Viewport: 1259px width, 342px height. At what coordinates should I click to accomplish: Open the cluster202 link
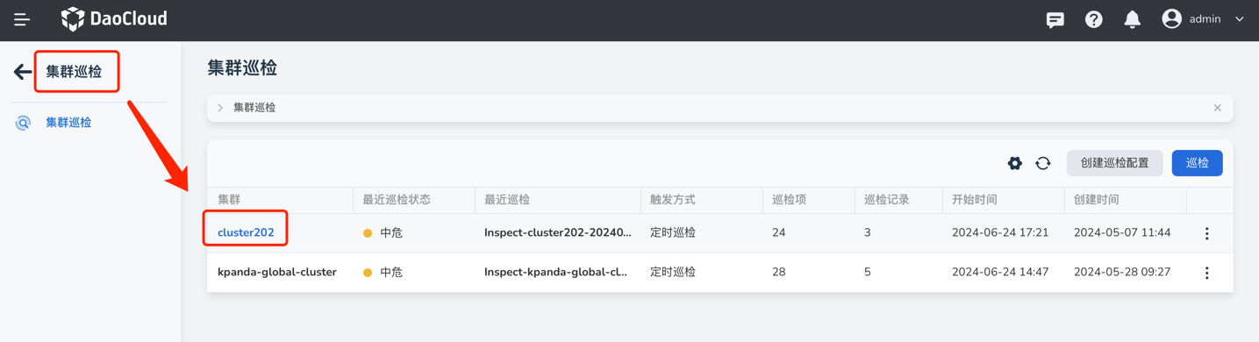[x=246, y=232]
